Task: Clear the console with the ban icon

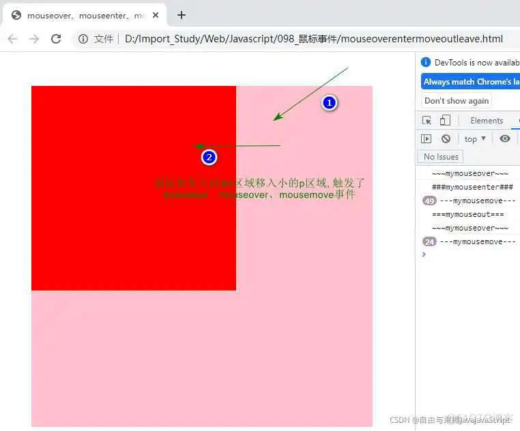Action: pyautogui.click(x=446, y=138)
